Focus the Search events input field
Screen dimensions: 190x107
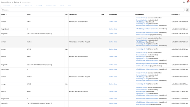pyautogui.click(x=93, y=10)
